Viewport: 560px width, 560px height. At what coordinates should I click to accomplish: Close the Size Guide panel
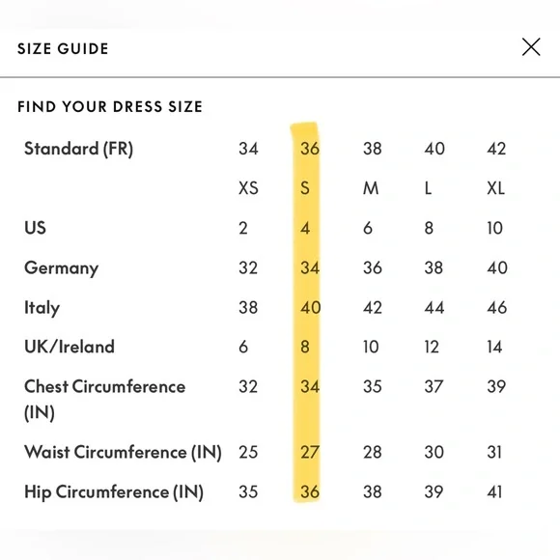[531, 46]
